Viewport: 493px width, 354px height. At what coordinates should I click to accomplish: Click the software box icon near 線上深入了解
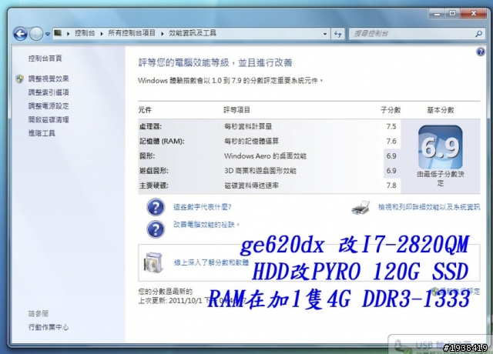click(x=153, y=263)
